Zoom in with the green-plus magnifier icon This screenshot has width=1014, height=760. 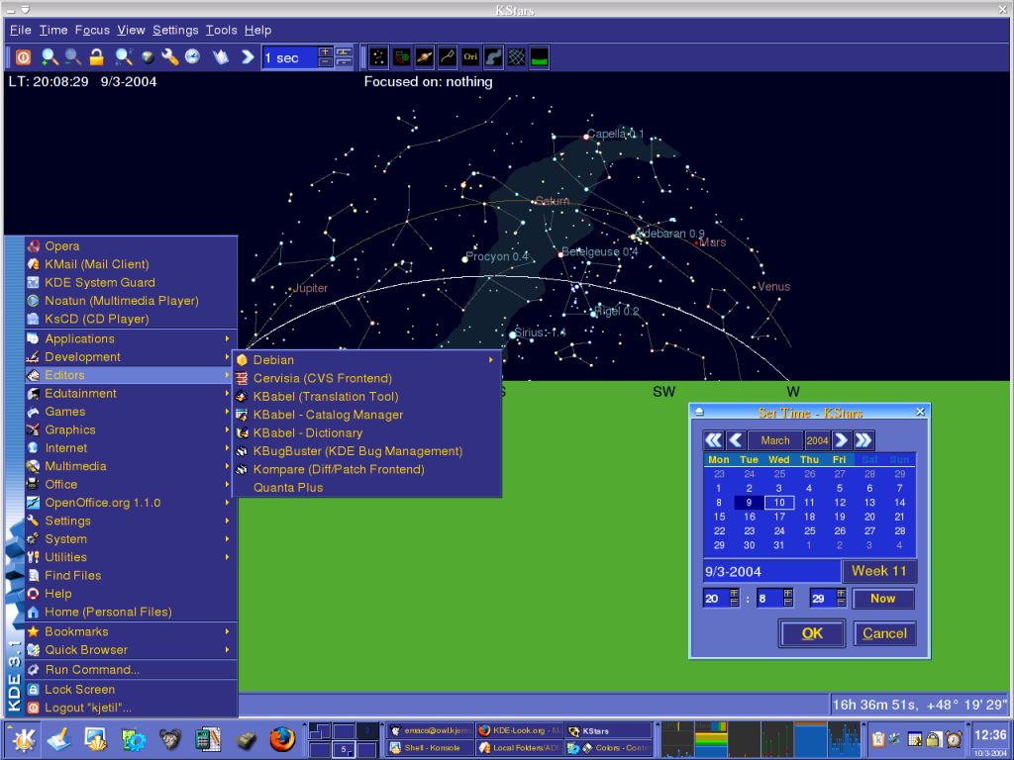click(x=50, y=57)
